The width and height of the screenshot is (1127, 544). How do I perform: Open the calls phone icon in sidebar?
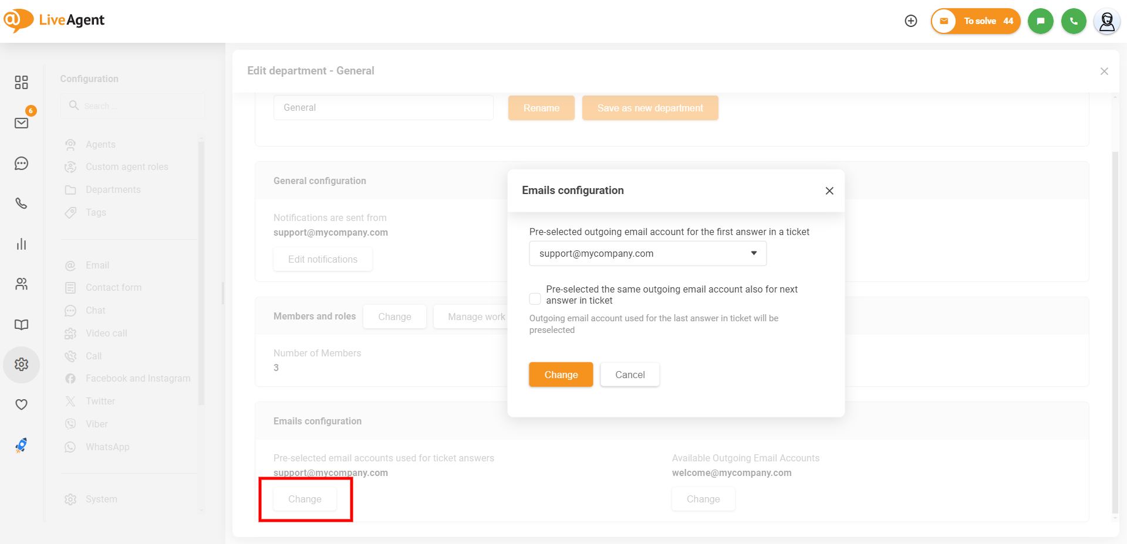tap(21, 203)
